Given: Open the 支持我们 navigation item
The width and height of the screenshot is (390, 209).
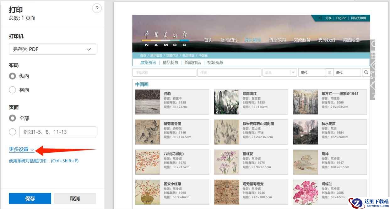Looking at the screenshot, I should (327, 40).
